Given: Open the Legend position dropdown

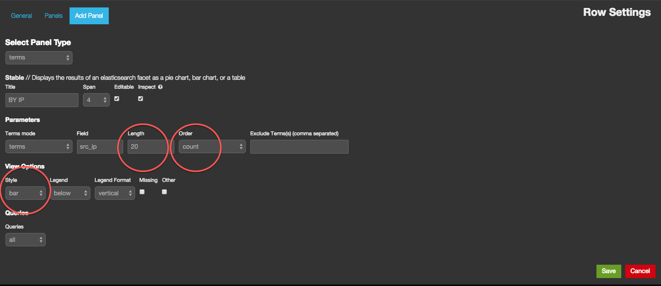Looking at the screenshot, I should [x=70, y=193].
